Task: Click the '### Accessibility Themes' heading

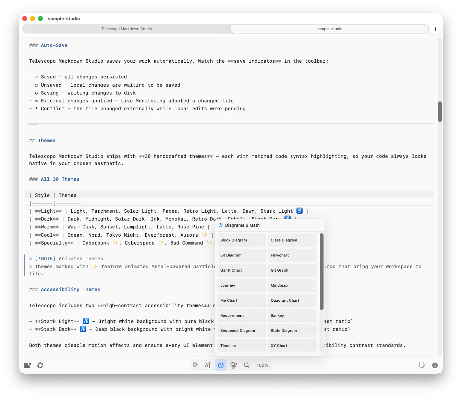Action: (65, 289)
